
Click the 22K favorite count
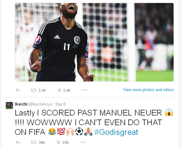click(66, 142)
